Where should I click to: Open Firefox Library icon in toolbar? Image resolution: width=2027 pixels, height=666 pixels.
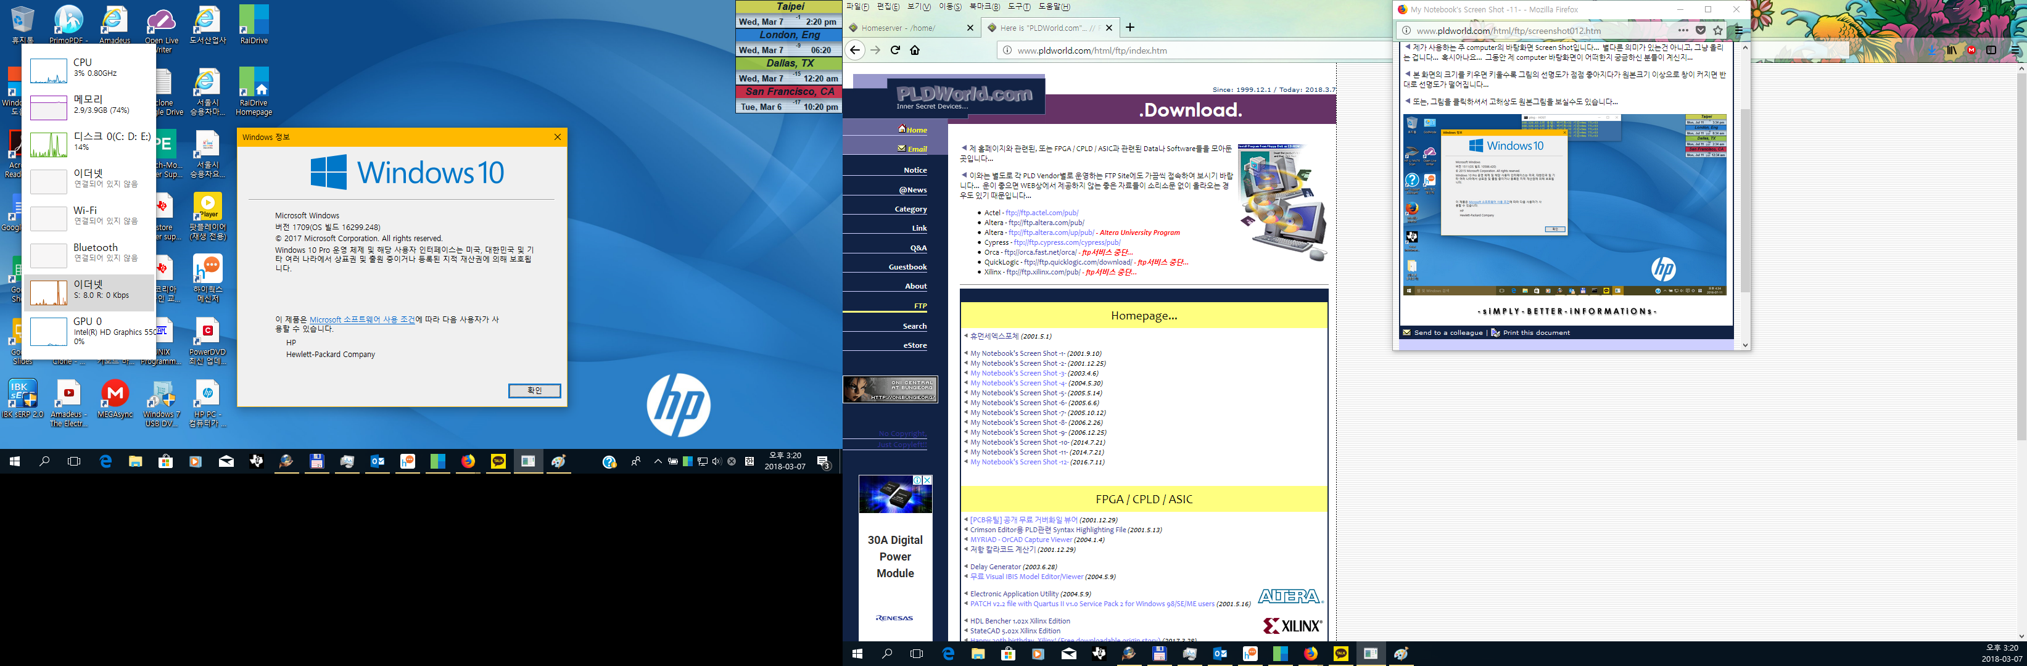point(1952,51)
